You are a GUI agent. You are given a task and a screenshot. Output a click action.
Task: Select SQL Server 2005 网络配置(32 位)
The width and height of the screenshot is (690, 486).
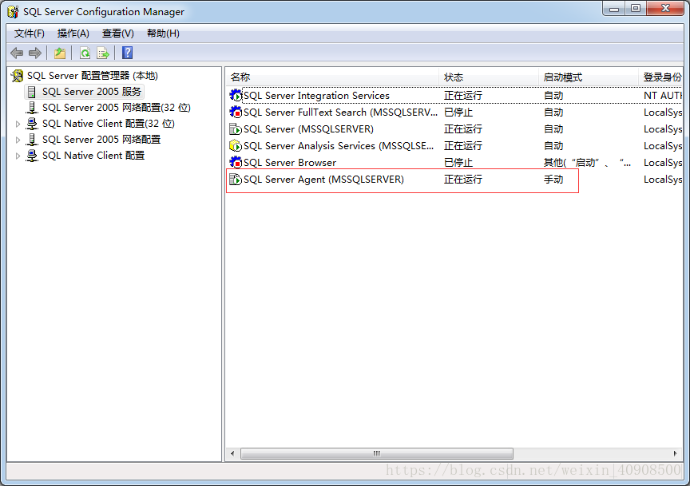[116, 107]
